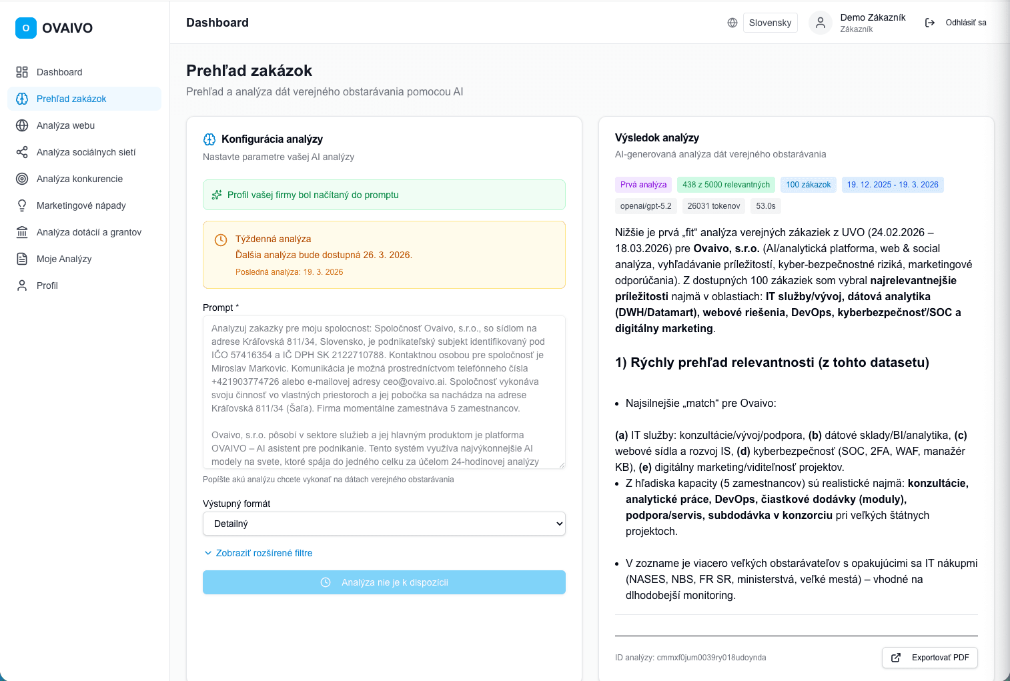
Task: Click the target icon for Analýza konkurencie
Action: [x=22, y=179]
